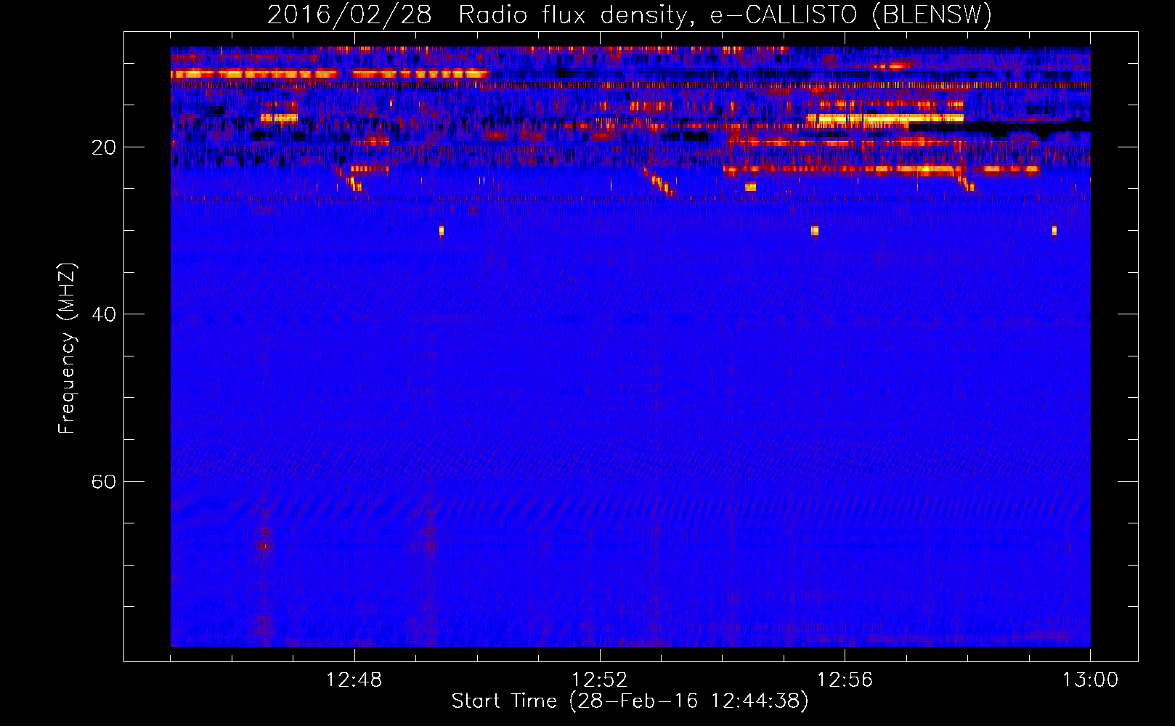The width and height of the screenshot is (1175, 726).
Task: Click the plot title "2016/02/28 Radio flux density, e-CALLISTO (BLENSW)"
Action: coord(630,15)
